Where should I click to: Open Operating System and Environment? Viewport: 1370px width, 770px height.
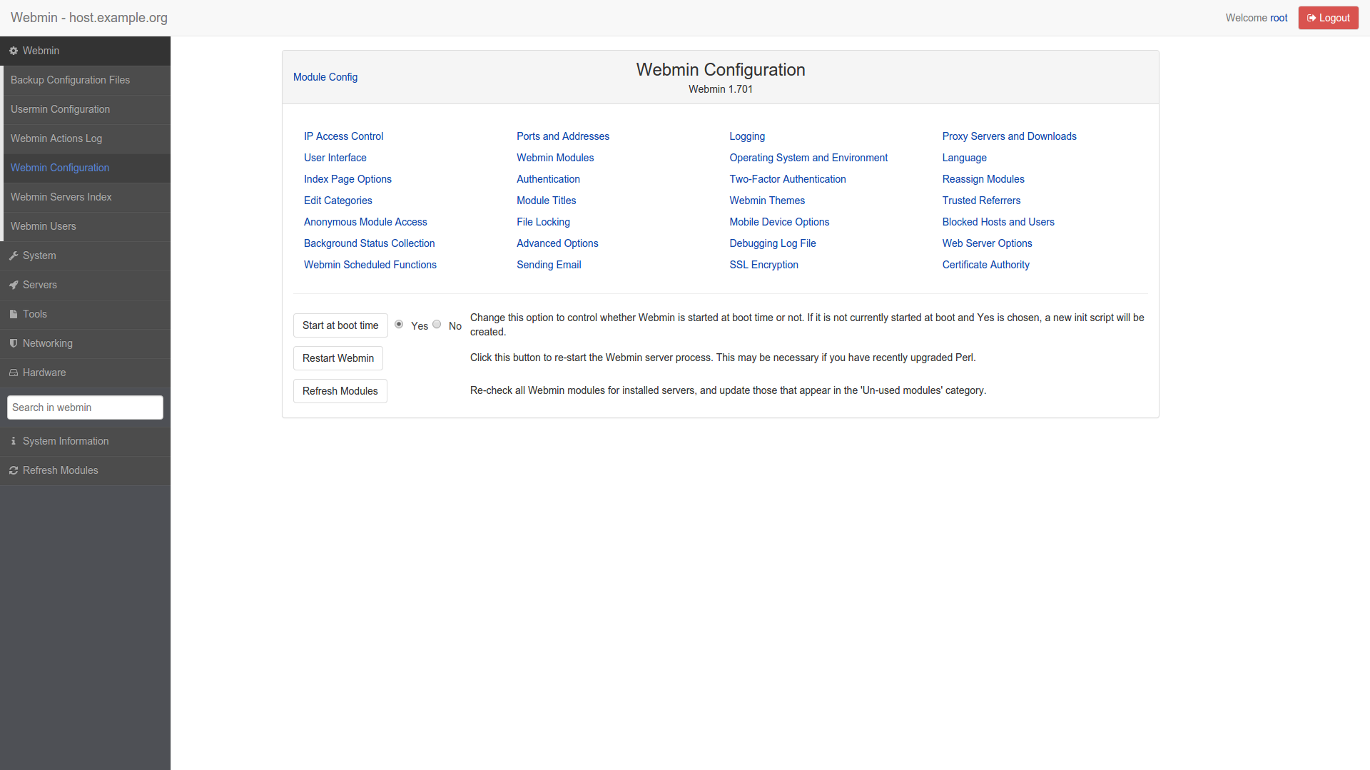click(808, 158)
